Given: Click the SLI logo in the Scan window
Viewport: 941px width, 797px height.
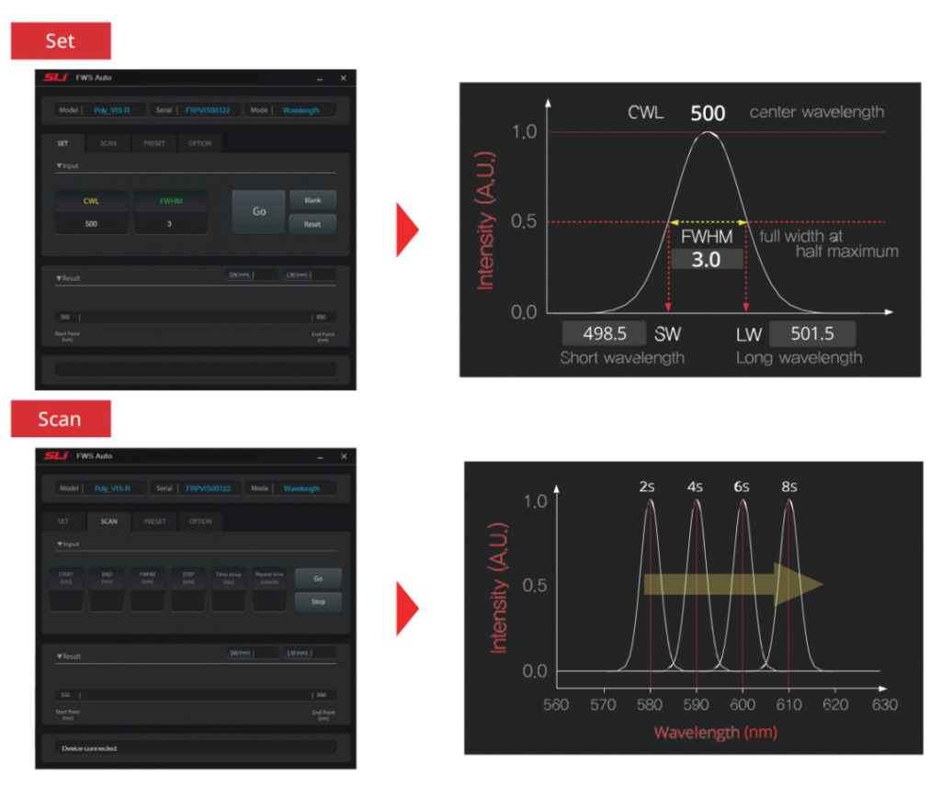Looking at the screenshot, I should (x=57, y=456).
